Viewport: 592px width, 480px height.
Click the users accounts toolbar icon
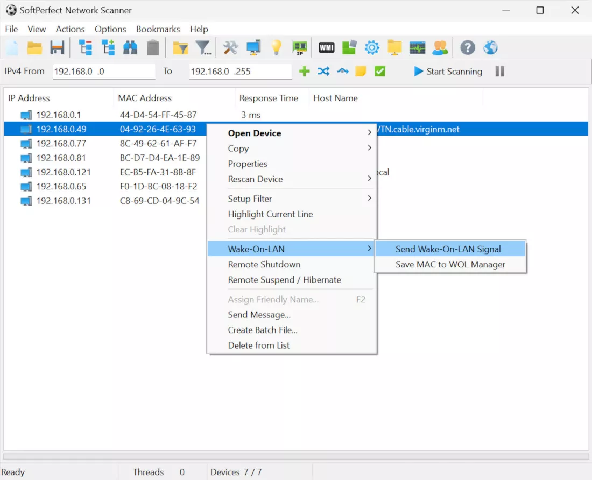click(440, 48)
